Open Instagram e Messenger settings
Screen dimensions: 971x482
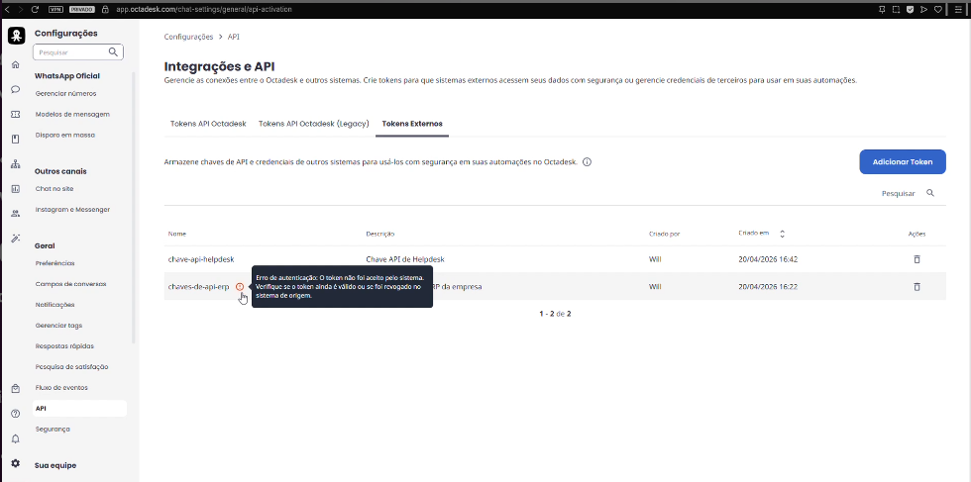point(72,209)
